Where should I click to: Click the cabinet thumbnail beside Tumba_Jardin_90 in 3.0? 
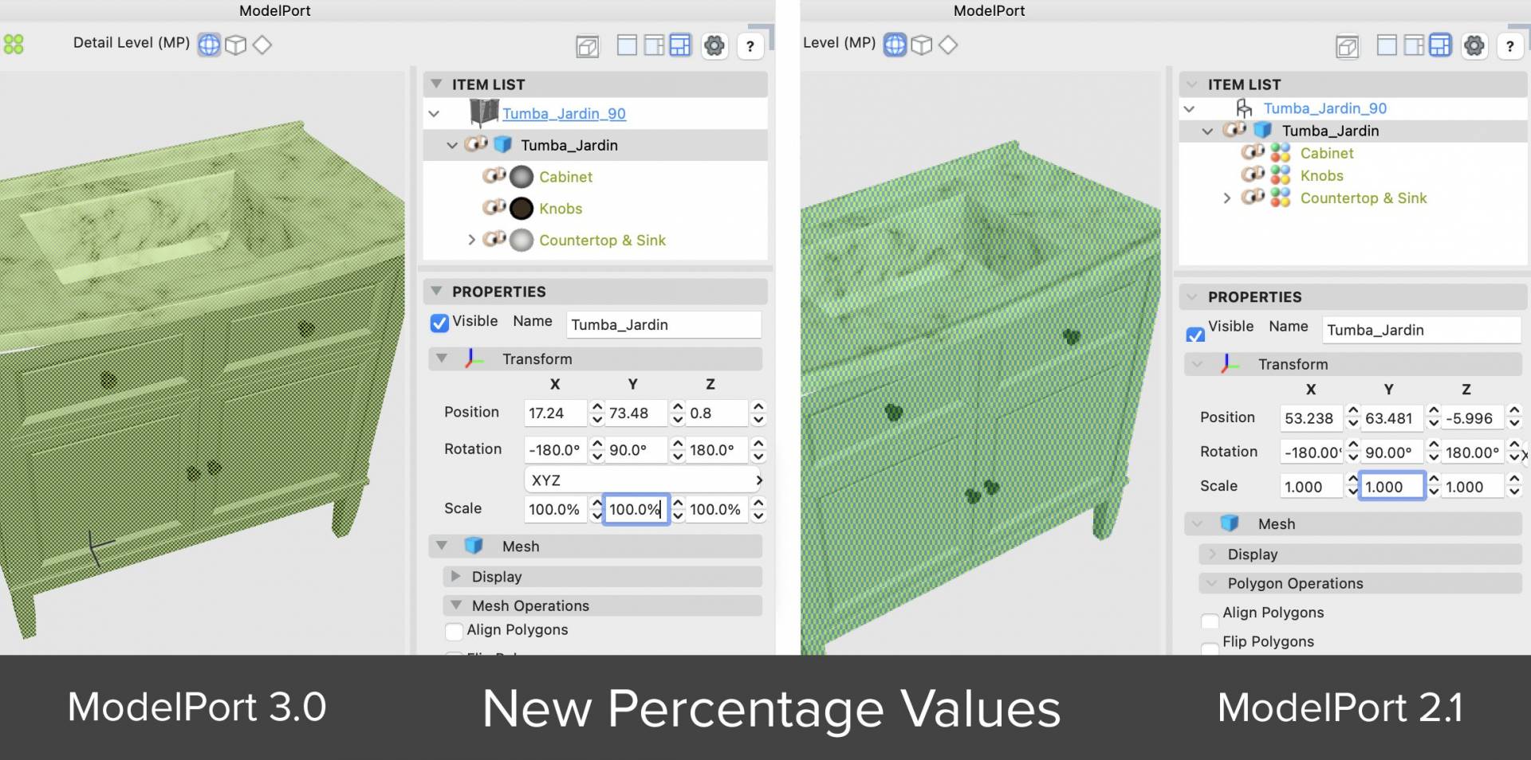484,113
